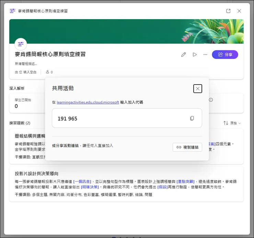Click the up-down sort arrows icon

tap(226, 123)
